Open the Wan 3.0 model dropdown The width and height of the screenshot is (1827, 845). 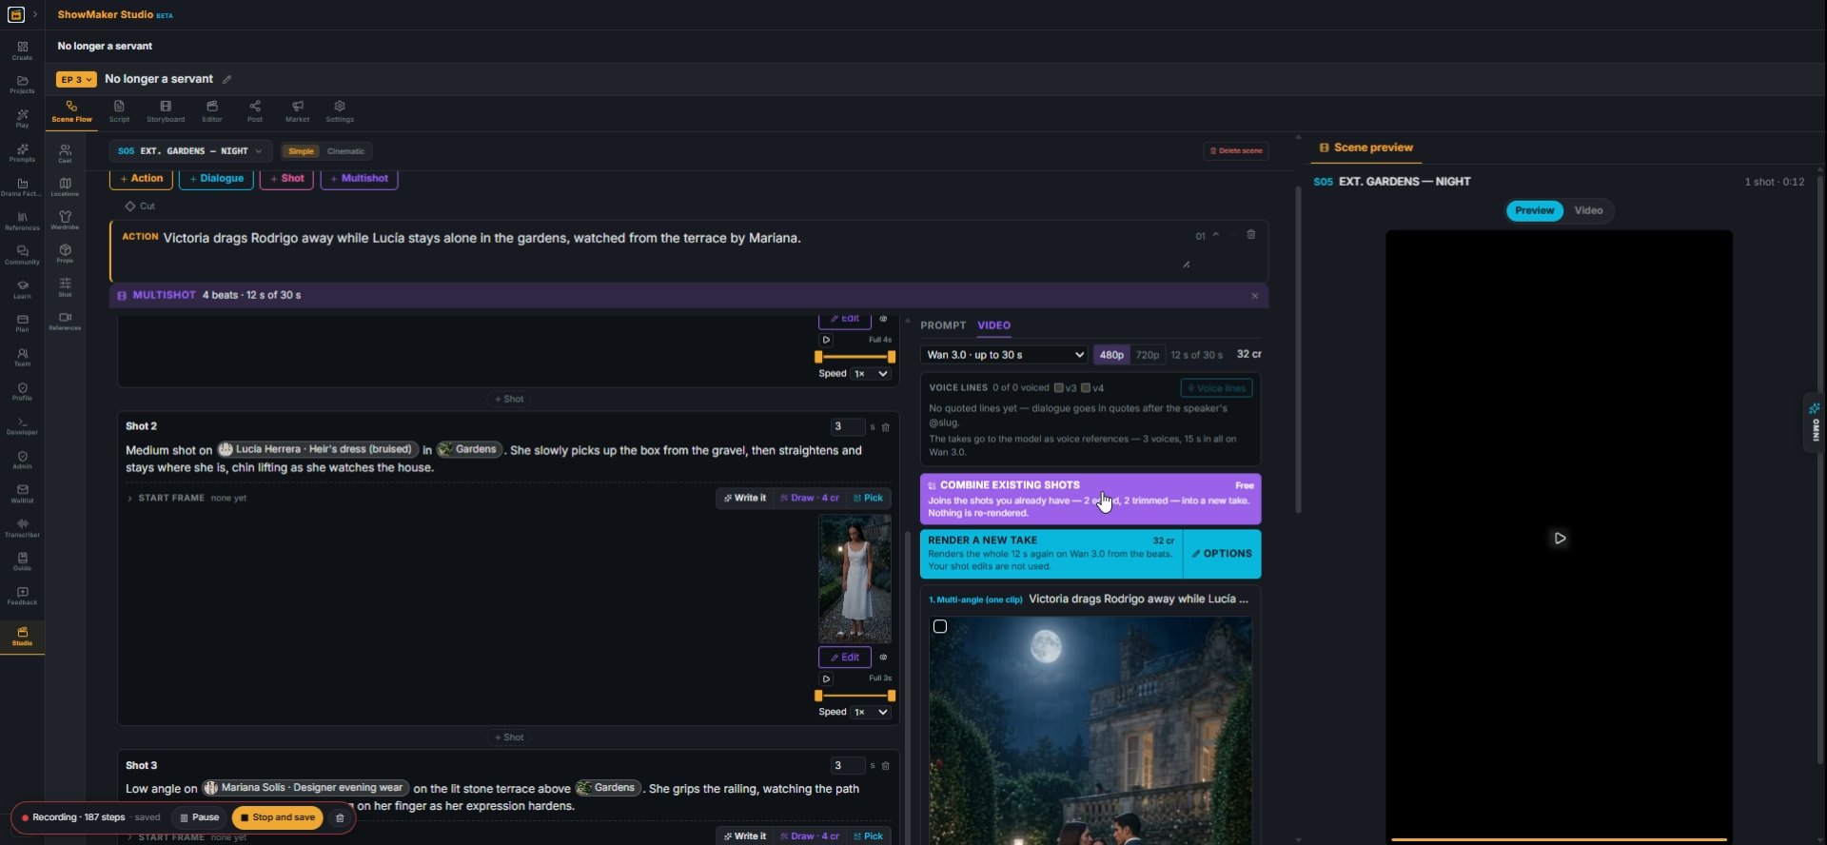(1005, 355)
